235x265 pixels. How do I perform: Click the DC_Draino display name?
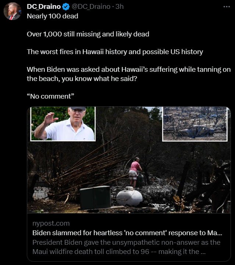point(44,7)
